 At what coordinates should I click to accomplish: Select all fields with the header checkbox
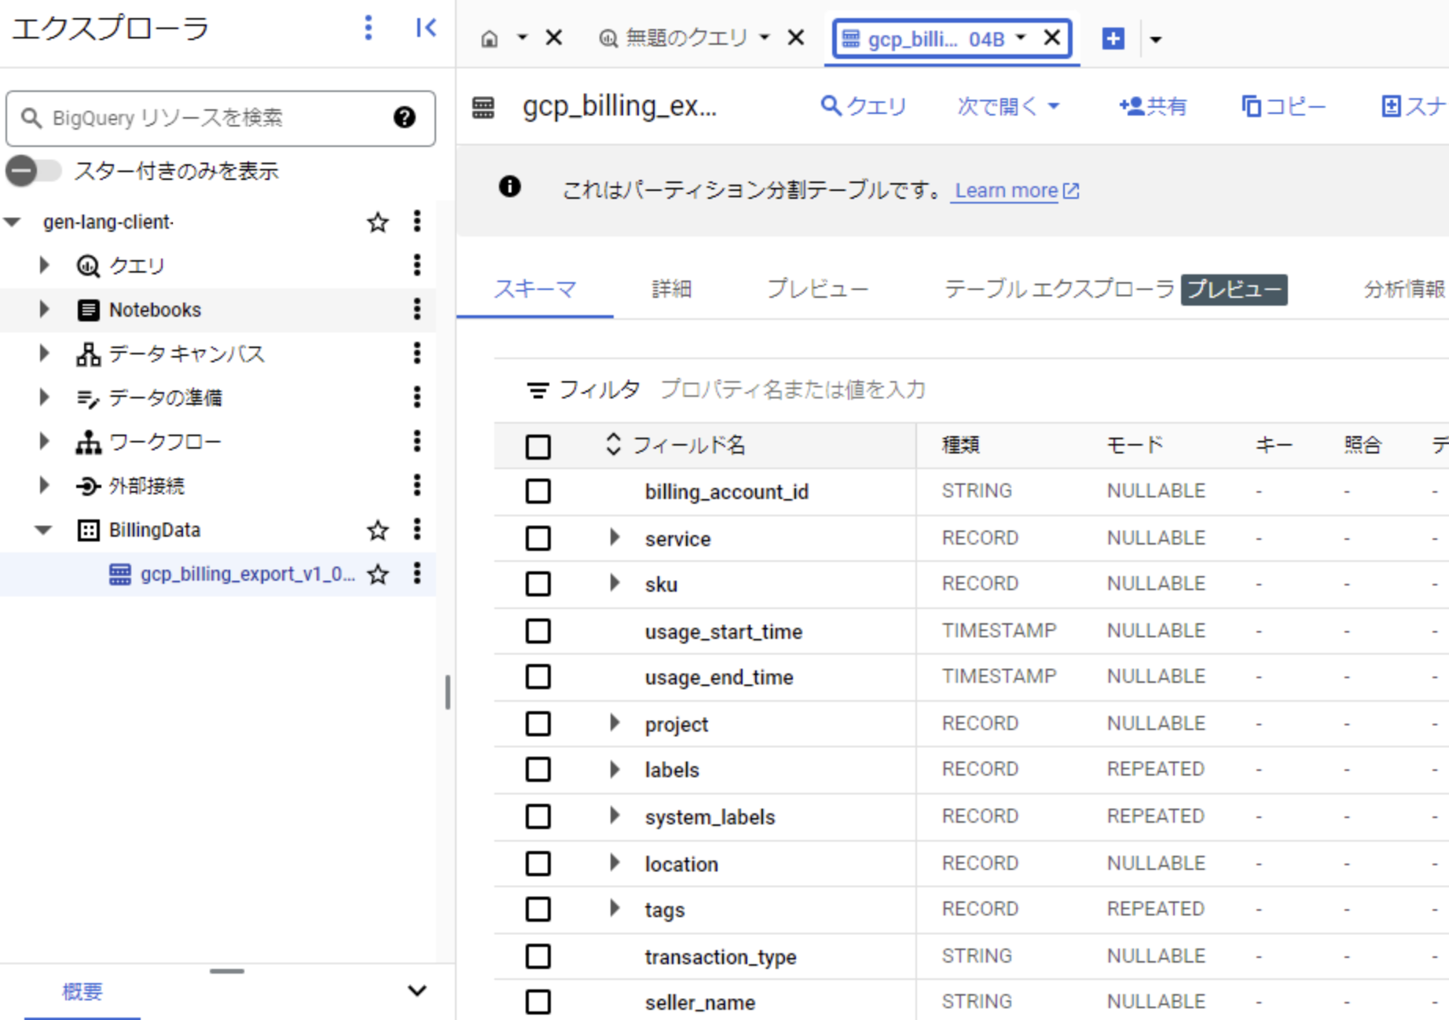tap(538, 446)
